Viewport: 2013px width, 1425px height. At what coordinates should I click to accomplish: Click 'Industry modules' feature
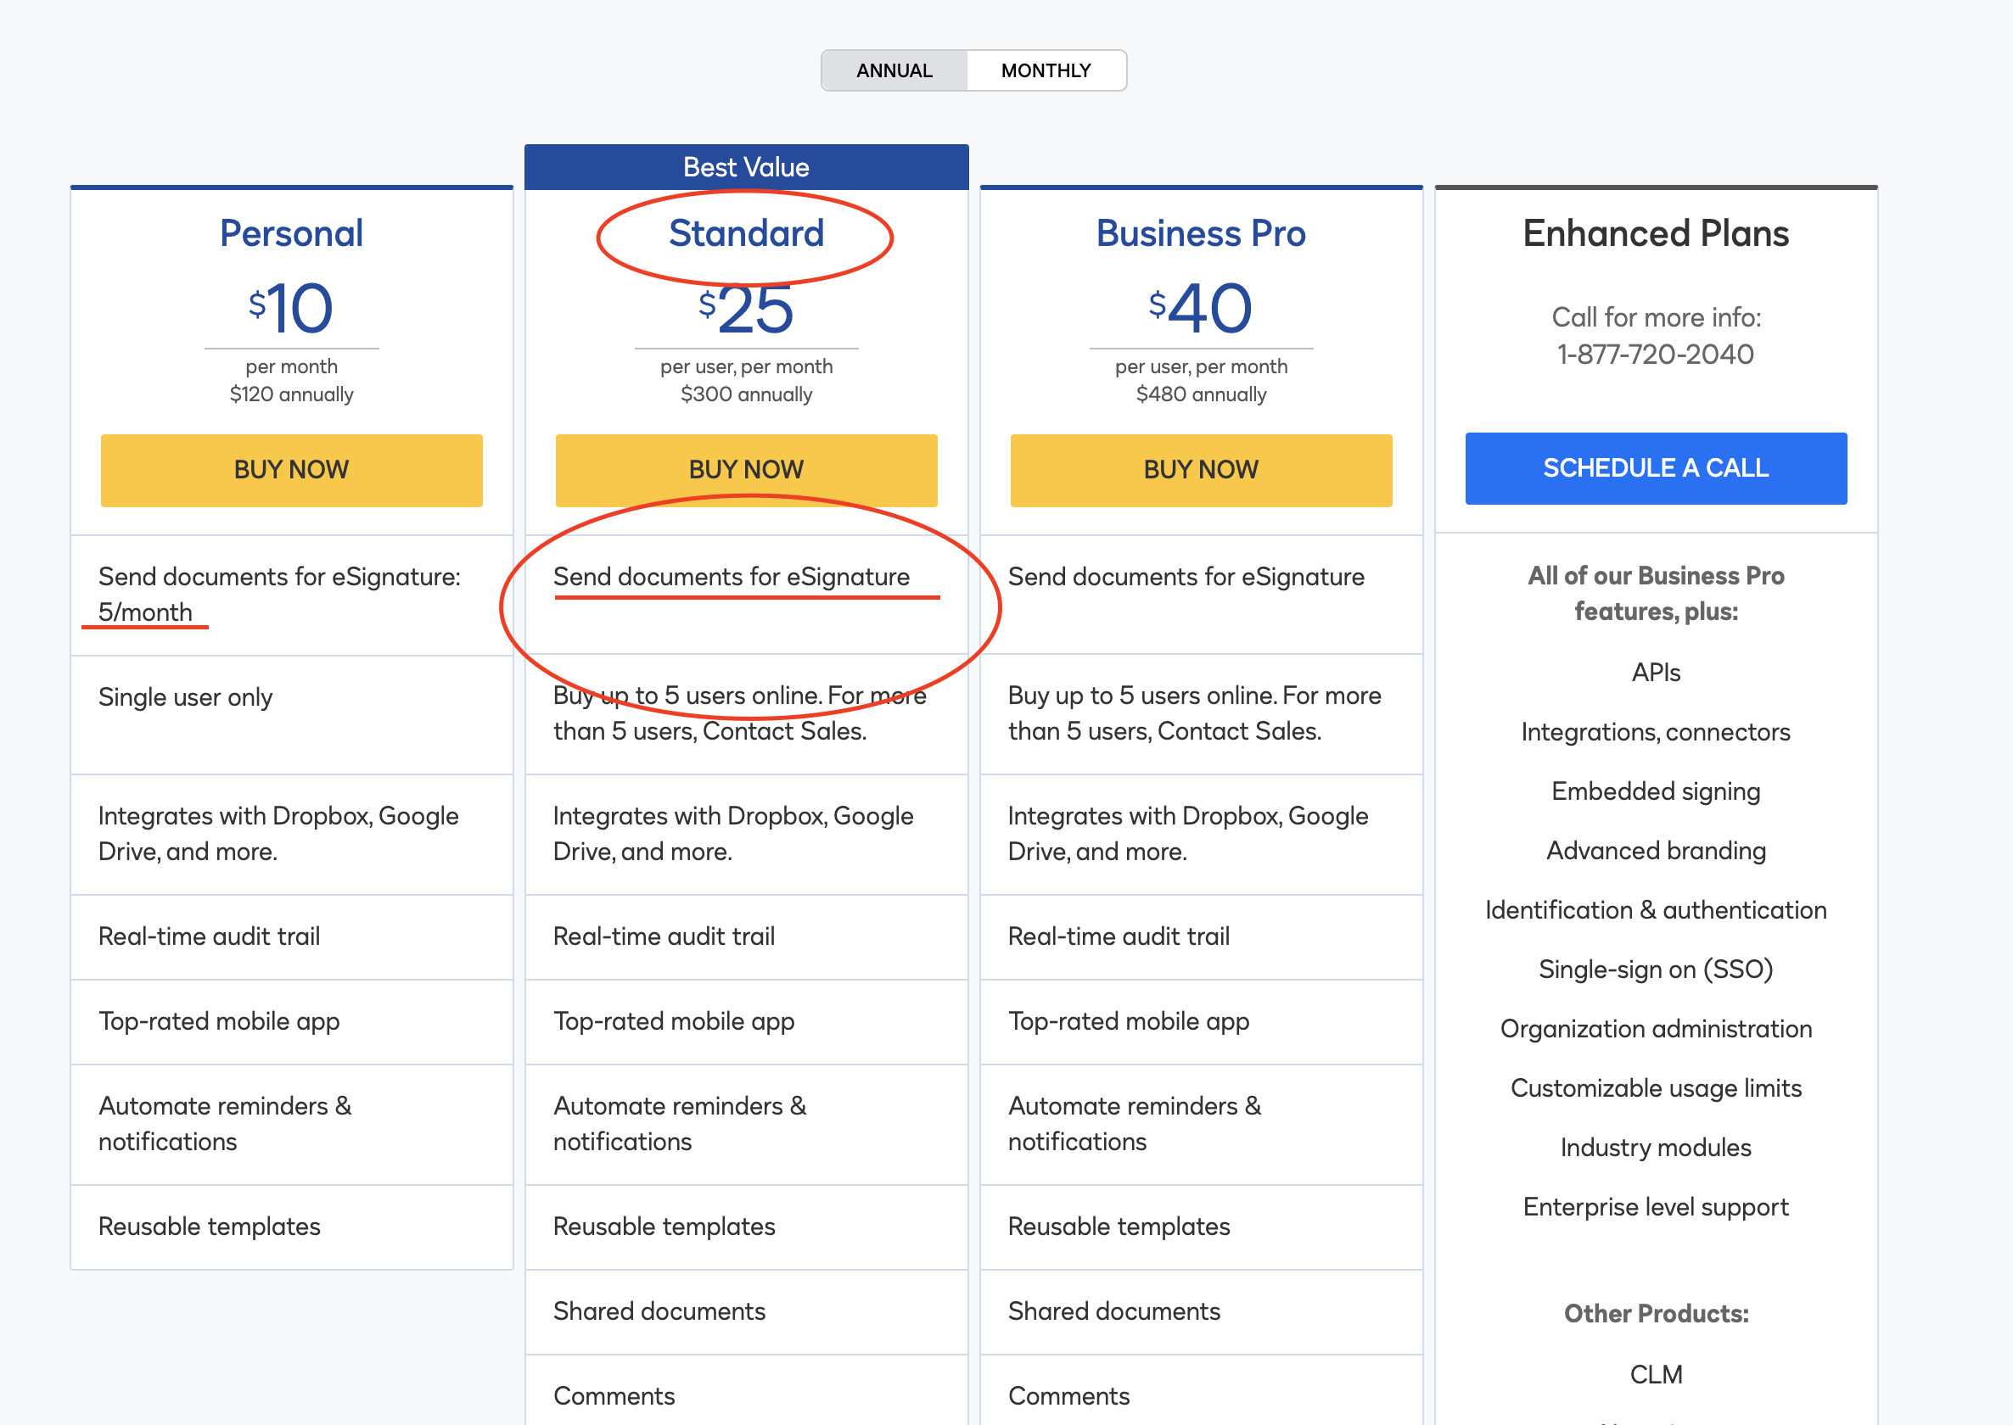pyautogui.click(x=1656, y=1148)
